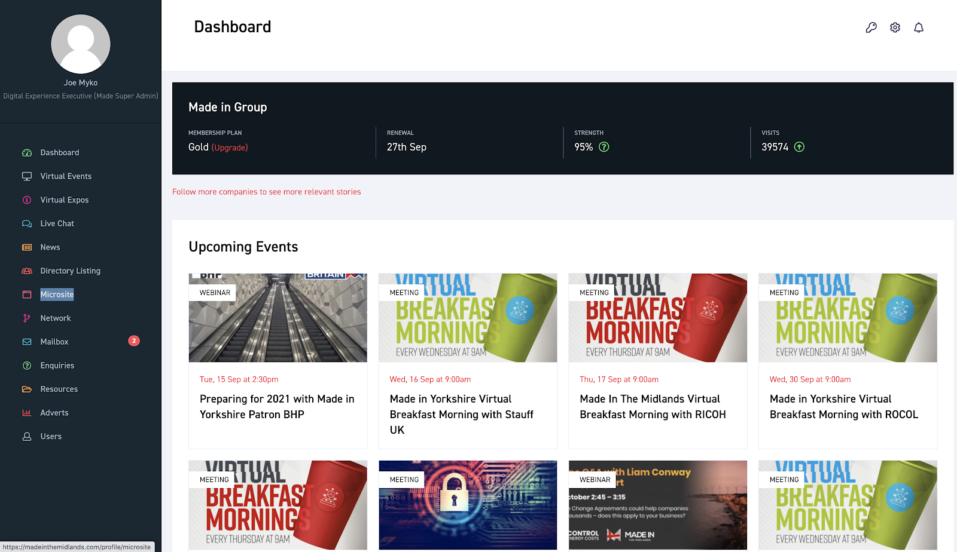Open Dashboard menu item

pos(60,153)
